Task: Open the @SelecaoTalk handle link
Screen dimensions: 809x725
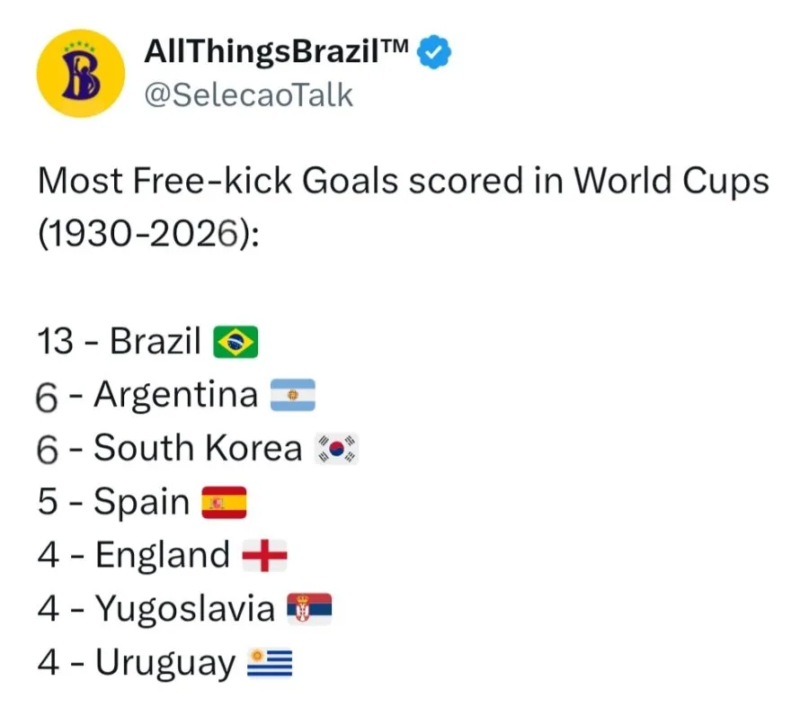Action: (249, 95)
